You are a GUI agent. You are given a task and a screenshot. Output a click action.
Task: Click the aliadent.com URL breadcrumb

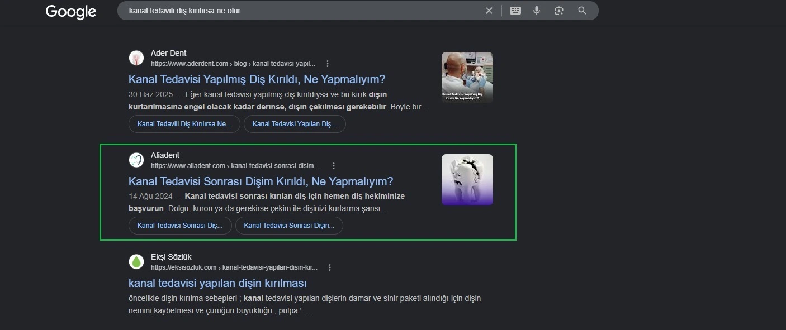[x=236, y=166]
